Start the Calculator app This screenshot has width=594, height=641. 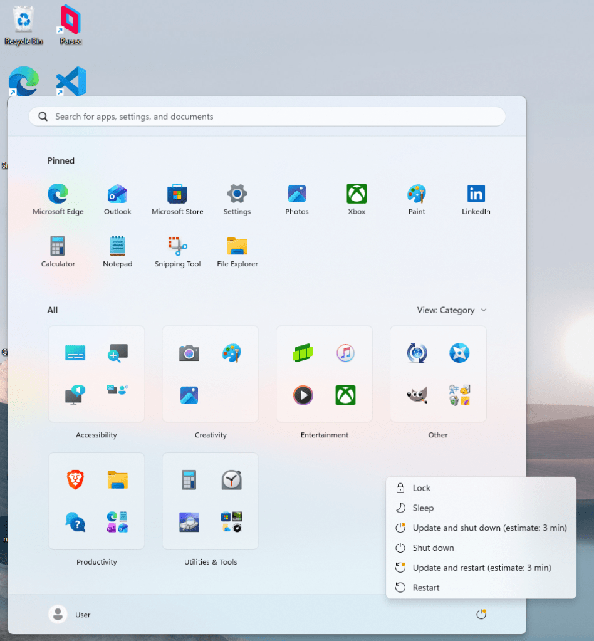click(58, 247)
